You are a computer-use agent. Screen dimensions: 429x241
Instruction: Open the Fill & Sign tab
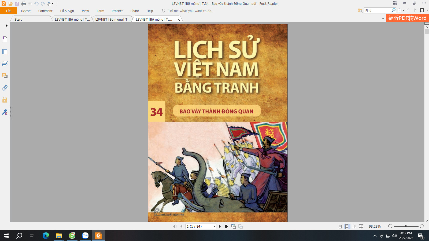[x=67, y=11]
